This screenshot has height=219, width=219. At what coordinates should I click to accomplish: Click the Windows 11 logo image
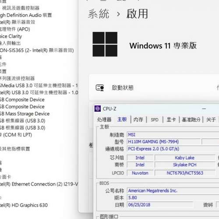[105, 44]
